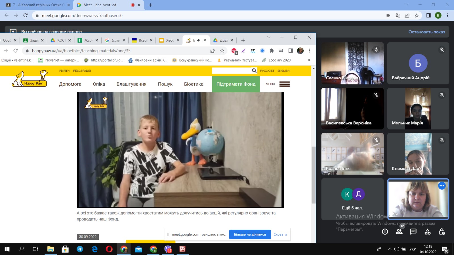Reload the happypaw.ua page
This screenshot has height=255, width=454.
coord(16,51)
